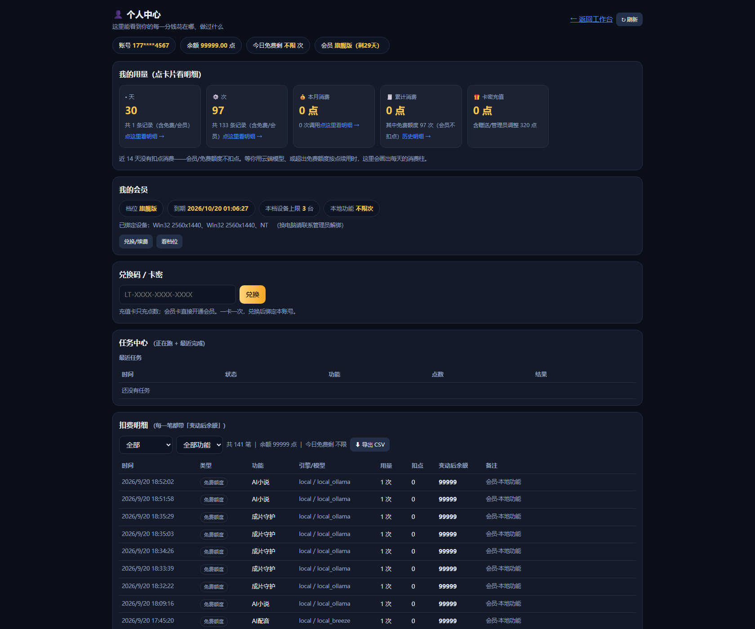Click the document icon of 累计消费

390,97
